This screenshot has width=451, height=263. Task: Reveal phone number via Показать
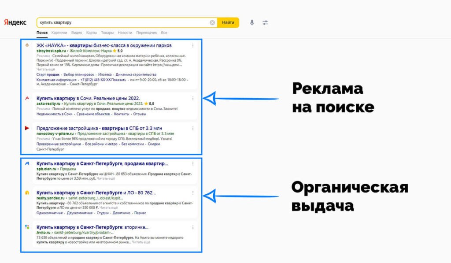118,80
